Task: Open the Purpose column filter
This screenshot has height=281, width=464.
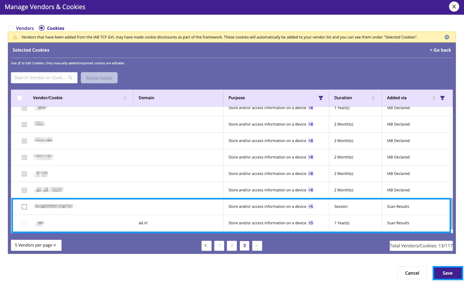Action: pyautogui.click(x=321, y=98)
